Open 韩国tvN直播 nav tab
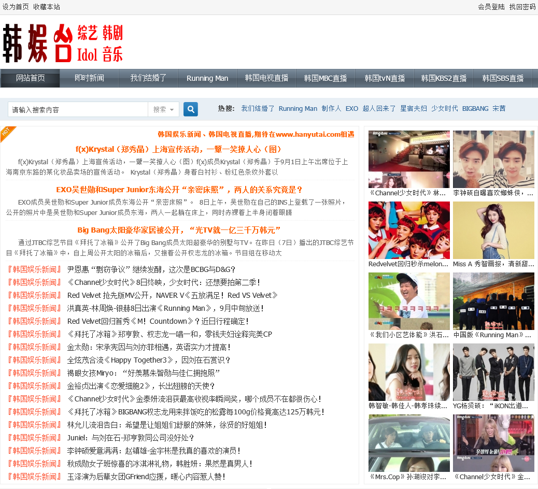This screenshot has height=489, width=538. [385, 78]
